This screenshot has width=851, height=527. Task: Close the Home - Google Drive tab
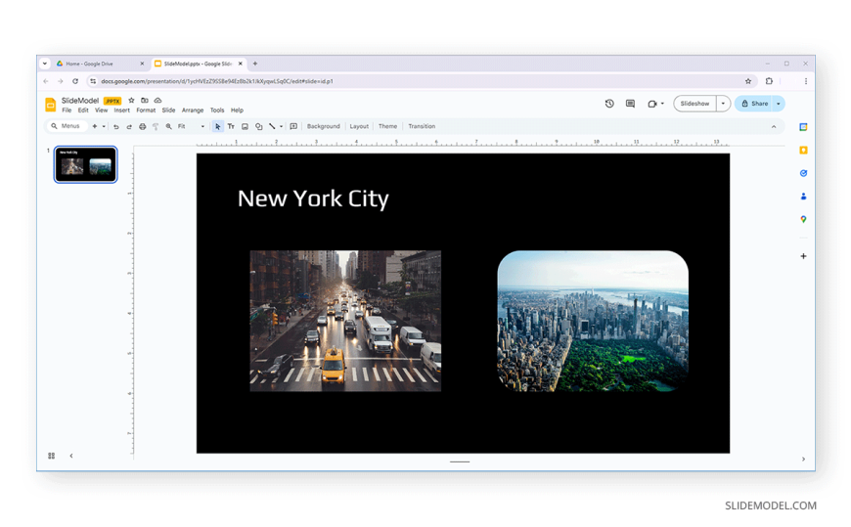tap(142, 65)
